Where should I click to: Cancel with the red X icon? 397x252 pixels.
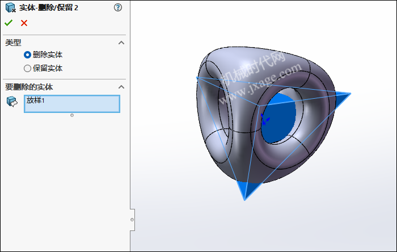(24, 23)
